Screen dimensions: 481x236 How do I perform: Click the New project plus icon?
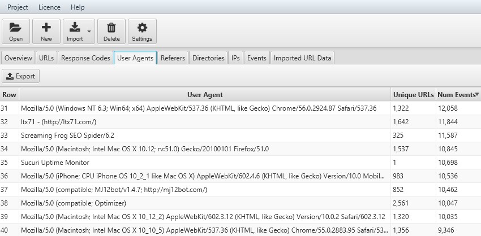(46, 28)
